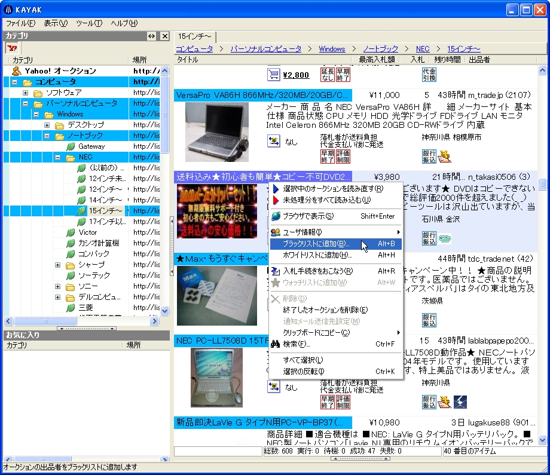Click the 銀行振込 icon in NEC PC-LL7508D listing
The width and height of the screenshot is (550, 475).
coord(429,402)
